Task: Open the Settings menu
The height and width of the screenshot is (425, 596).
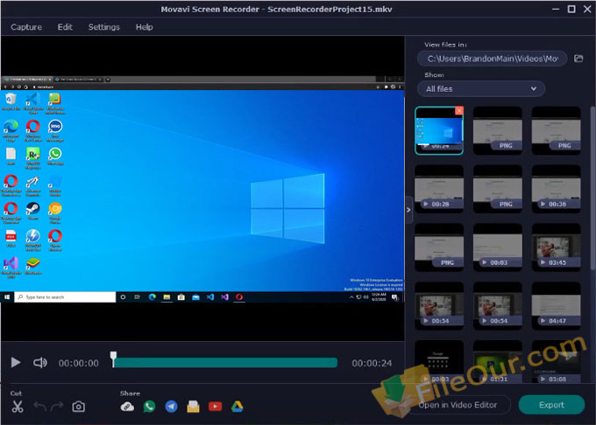Action: tap(103, 27)
